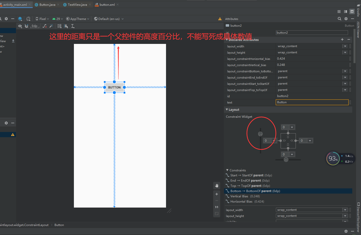Search attributes magnifier icon

click(340, 19)
